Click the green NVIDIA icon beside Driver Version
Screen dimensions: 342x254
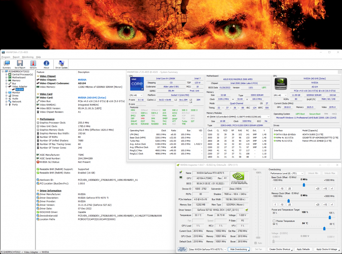point(247,210)
